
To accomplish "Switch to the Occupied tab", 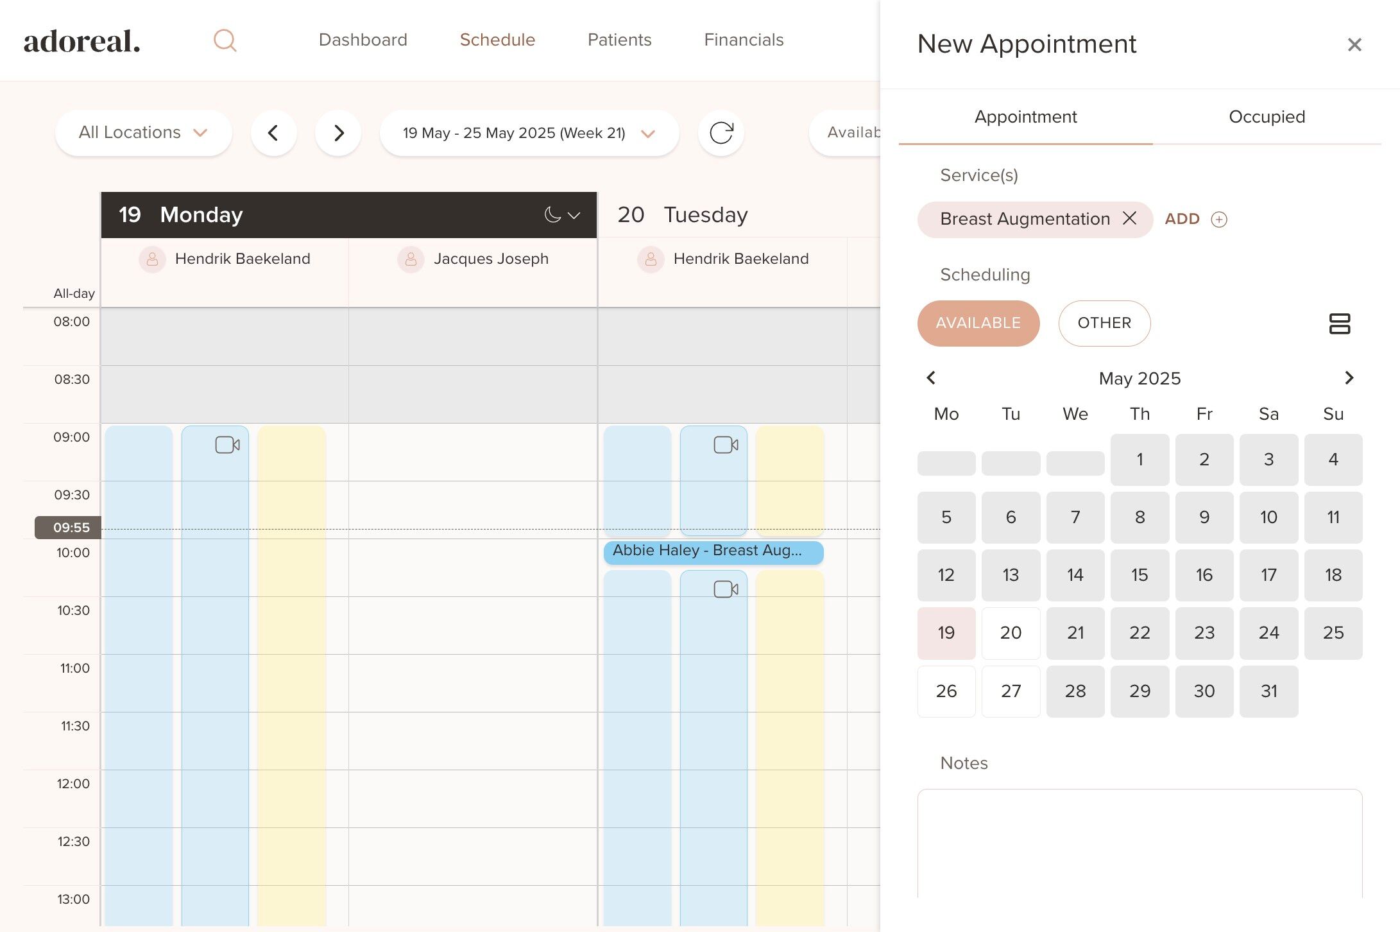I will [x=1266, y=117].
